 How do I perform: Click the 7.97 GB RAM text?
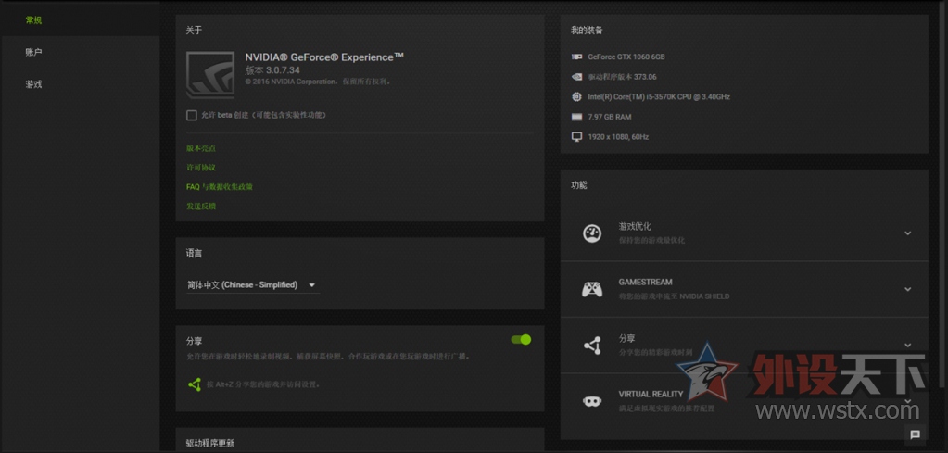(610, 117)
